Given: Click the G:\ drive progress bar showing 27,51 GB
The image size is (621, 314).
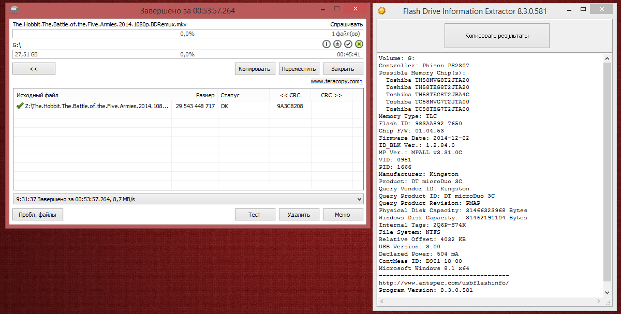Looking at the screenshot, I should (188, 54).
